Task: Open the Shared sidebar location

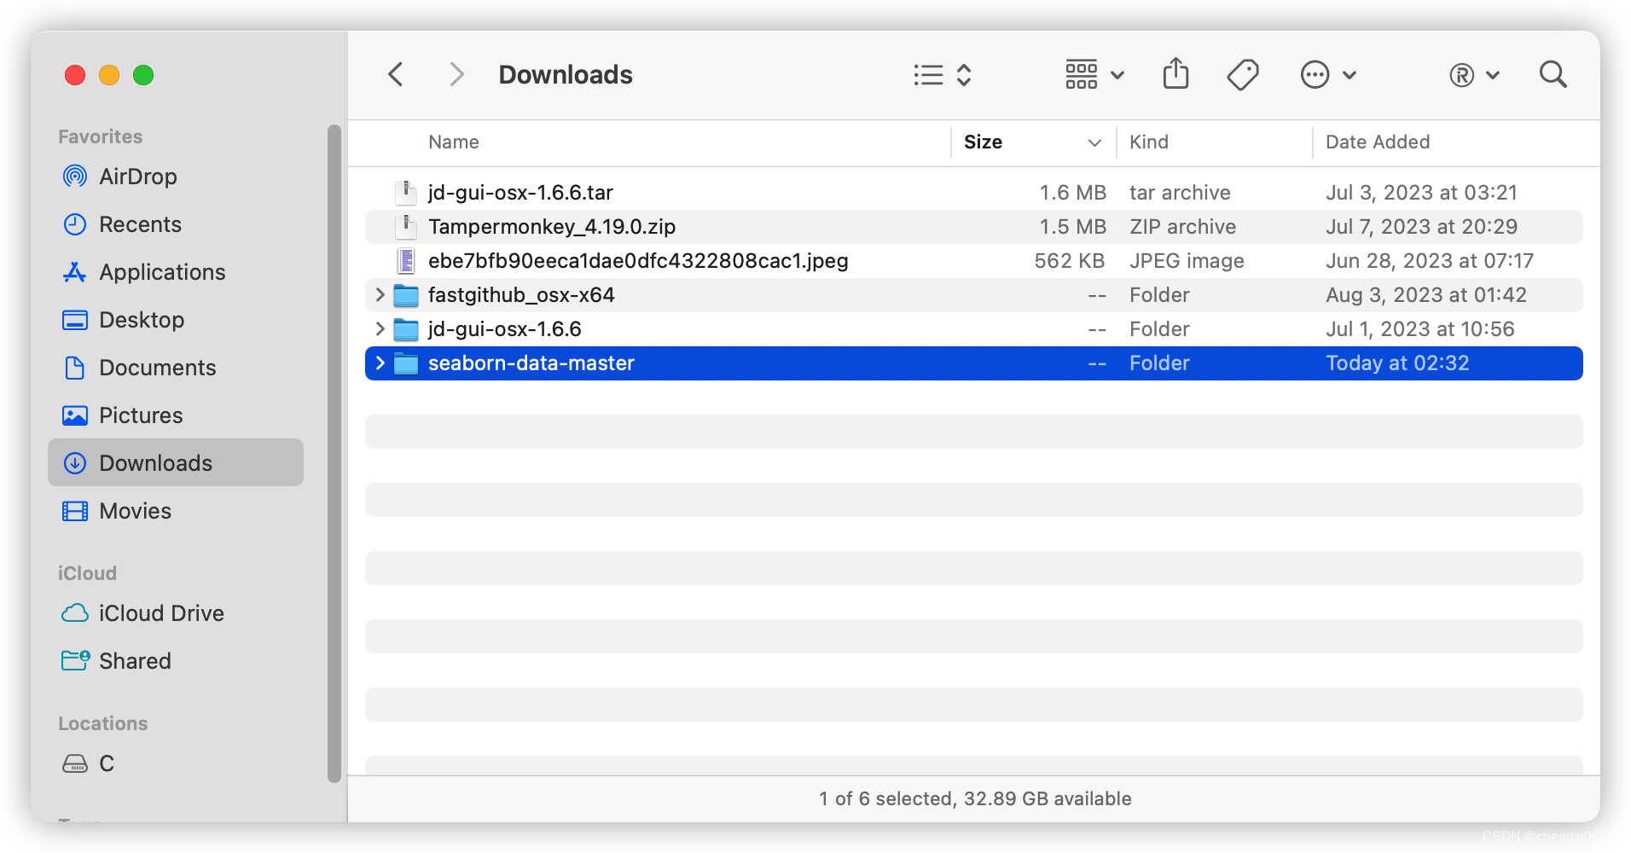Action: (x=136, y=660)
